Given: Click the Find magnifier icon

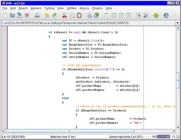Looking at the screenshot, I should (x=89, y=15).
